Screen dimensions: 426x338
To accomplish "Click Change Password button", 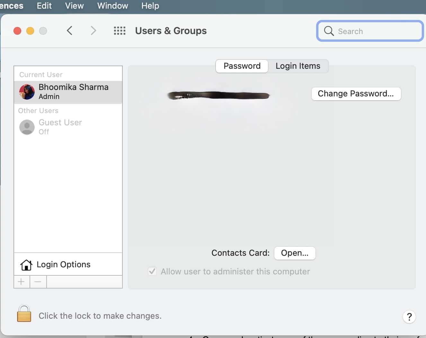I will [x=356, y=93].
